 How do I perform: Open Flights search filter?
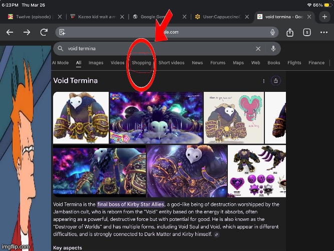[294, 63]
